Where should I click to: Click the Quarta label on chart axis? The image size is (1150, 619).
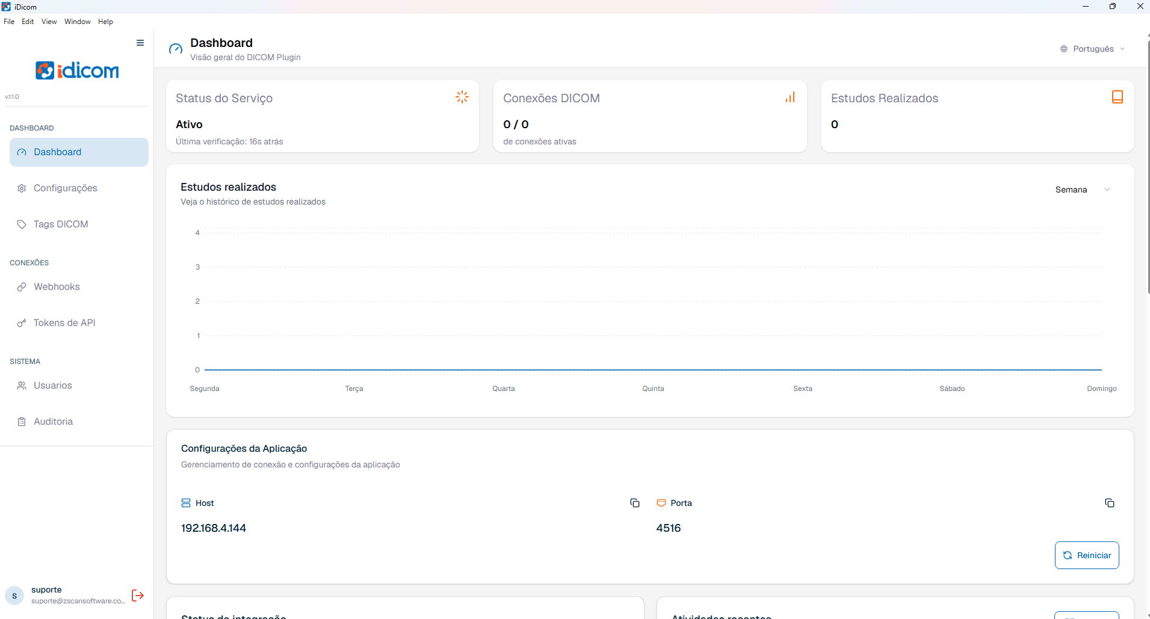coord(504,389)
